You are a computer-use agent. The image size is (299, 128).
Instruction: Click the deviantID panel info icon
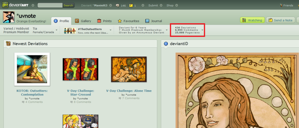click(166, 44)
